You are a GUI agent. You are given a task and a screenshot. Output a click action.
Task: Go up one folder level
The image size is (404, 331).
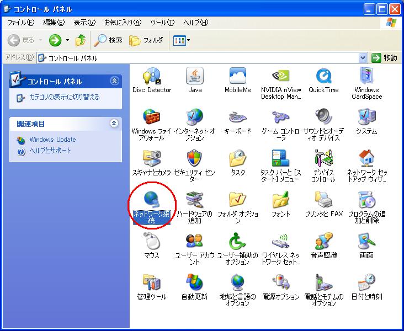click(x=81, y=40)
